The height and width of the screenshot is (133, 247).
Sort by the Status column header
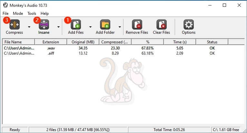(x=212, y=42)
